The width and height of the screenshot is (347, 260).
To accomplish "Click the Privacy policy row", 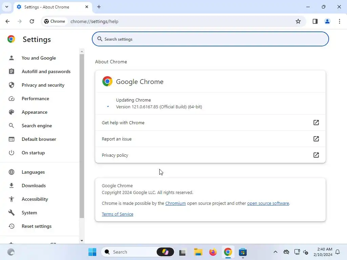I will point(210,155).
